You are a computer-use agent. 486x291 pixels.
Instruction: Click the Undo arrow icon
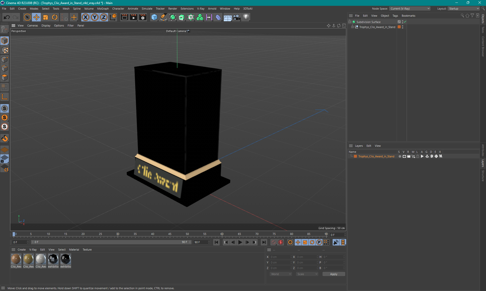point(7,17)
